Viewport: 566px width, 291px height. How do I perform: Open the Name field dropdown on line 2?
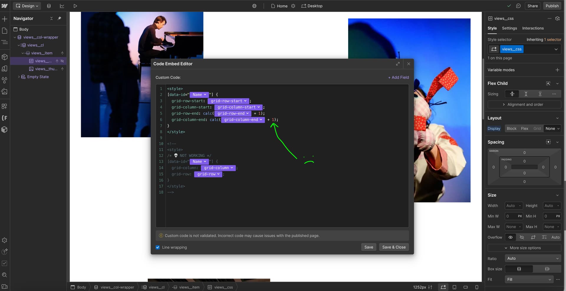pyautogui.click(x=199, y=94)
